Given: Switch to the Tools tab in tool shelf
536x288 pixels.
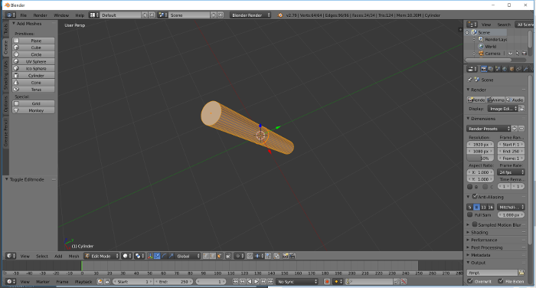Looking at the screenshot, I should (5, 29).
